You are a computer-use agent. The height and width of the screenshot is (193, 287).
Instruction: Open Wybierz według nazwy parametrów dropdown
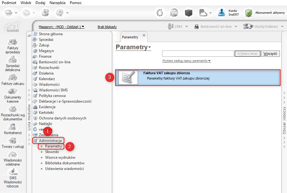click(x=187, y=61)
